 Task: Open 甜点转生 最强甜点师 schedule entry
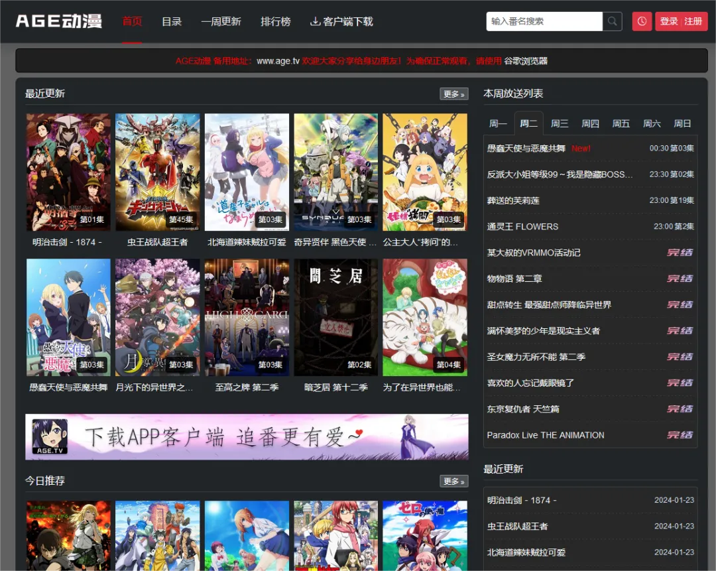[x=549, y=304]
